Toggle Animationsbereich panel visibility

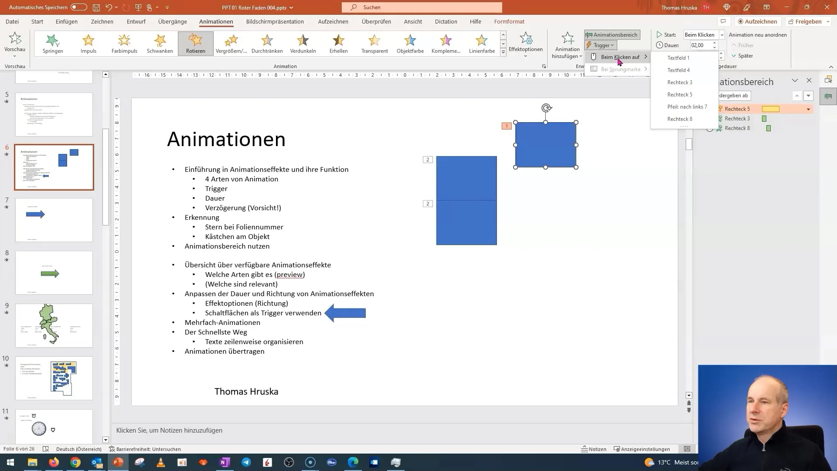pos(612,34)
